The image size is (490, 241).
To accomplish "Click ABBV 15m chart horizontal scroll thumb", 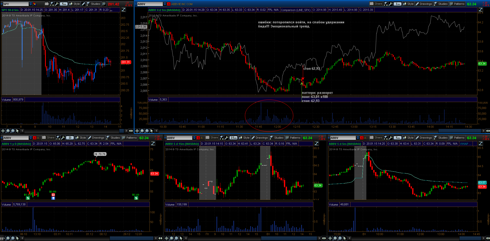I will 289,238.
